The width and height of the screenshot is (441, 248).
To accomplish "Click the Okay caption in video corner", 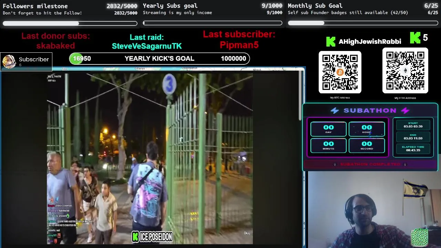I will [x=247, y=233].
